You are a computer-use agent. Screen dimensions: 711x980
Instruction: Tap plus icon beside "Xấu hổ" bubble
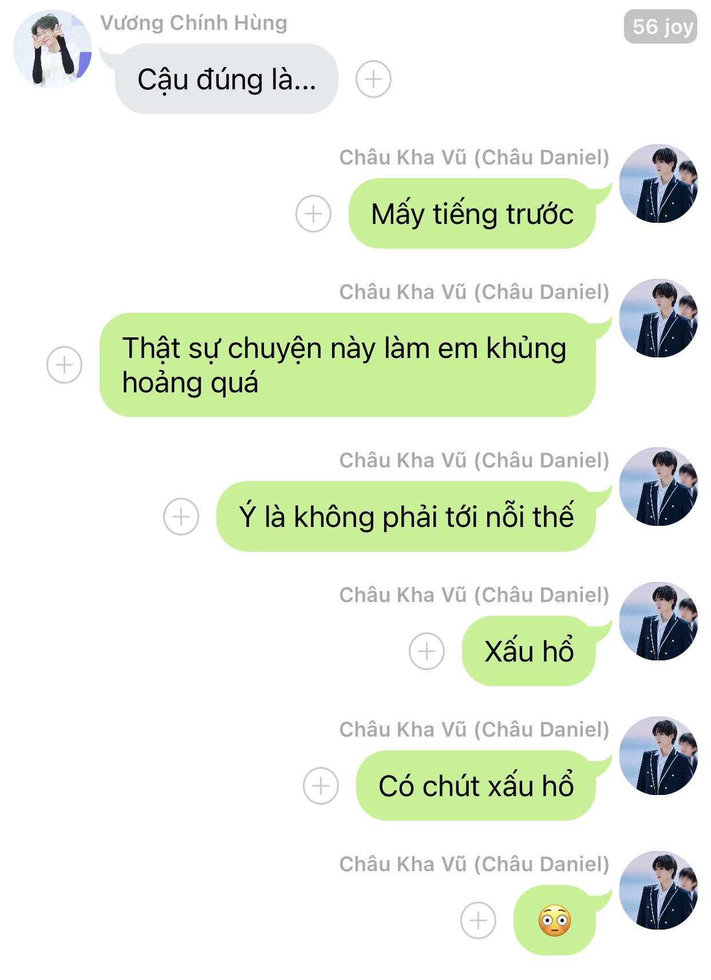[426, 651]
